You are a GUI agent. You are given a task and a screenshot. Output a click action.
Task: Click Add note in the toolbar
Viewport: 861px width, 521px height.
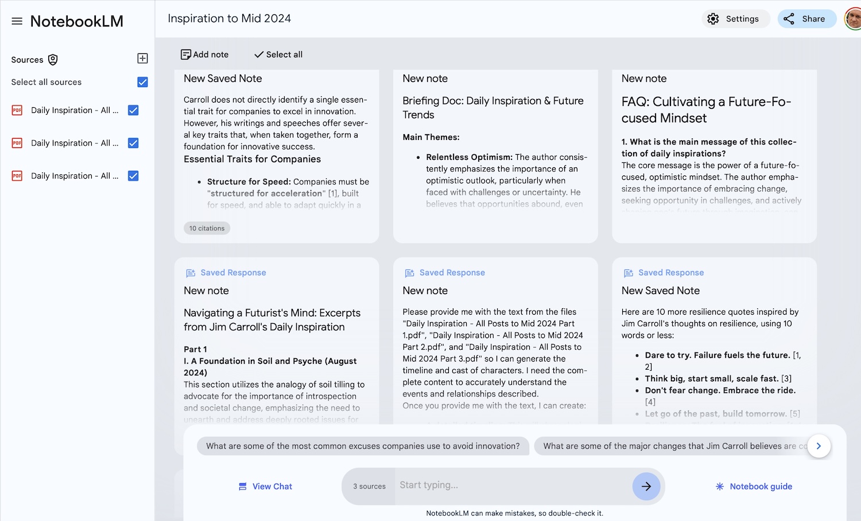click(x=204, y=54)
